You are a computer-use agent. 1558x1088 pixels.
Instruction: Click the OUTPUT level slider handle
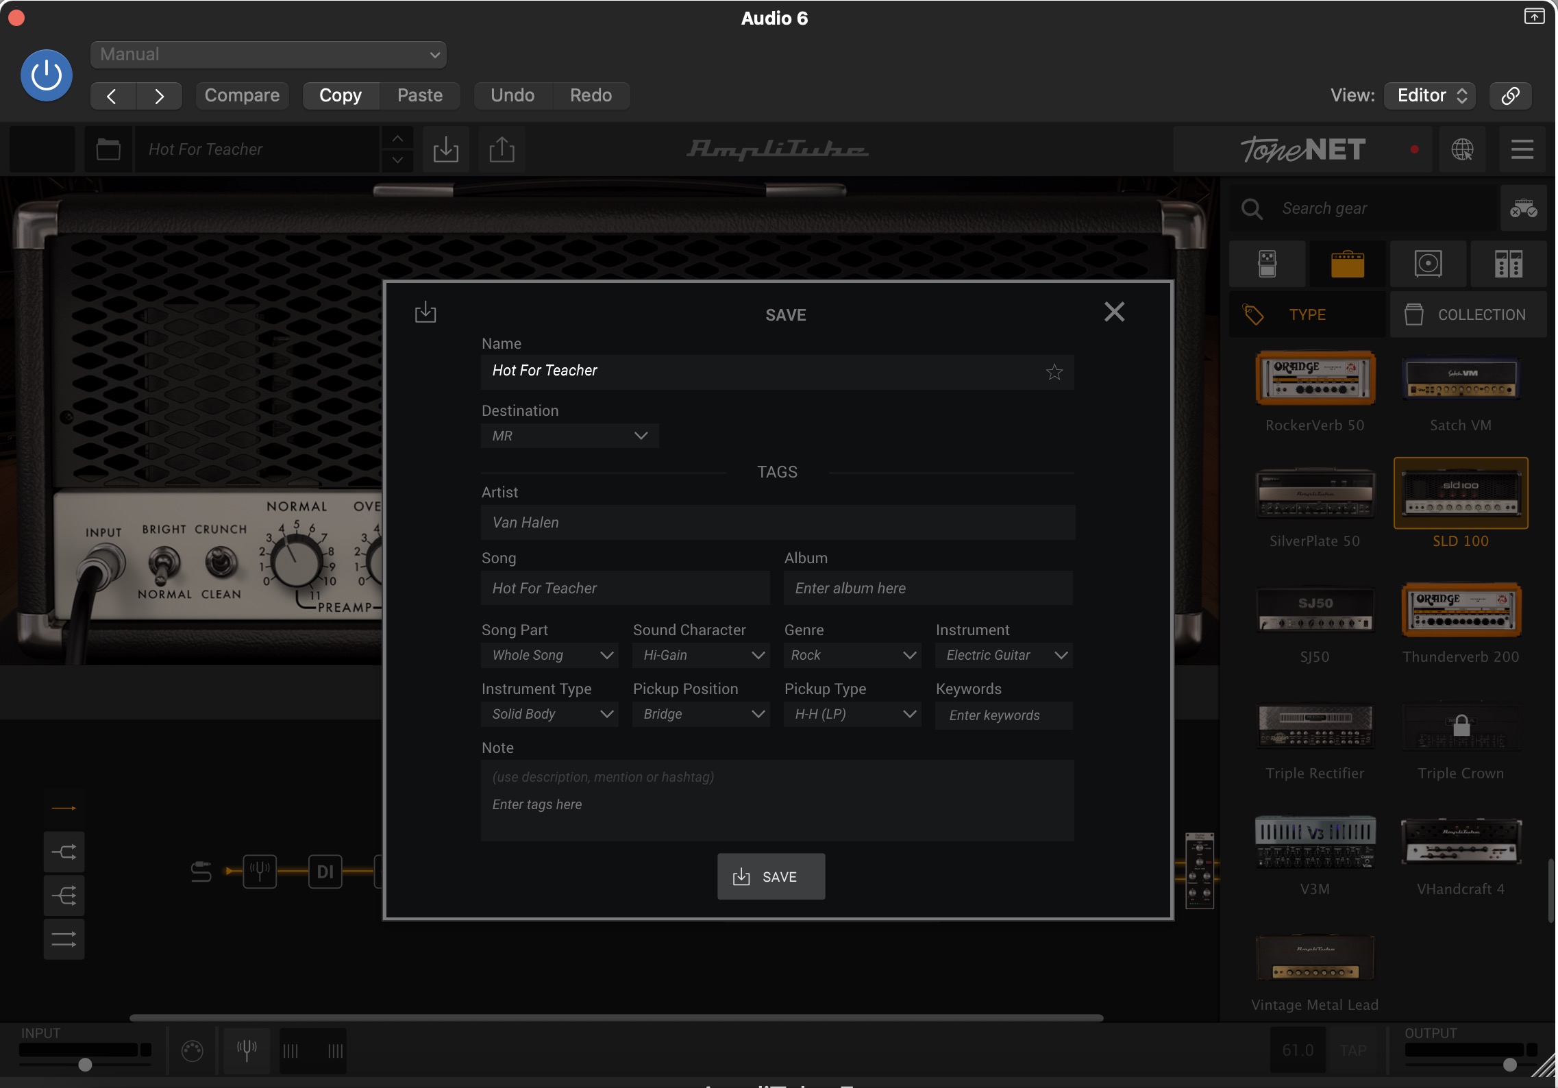(x=1510, y=1064)
